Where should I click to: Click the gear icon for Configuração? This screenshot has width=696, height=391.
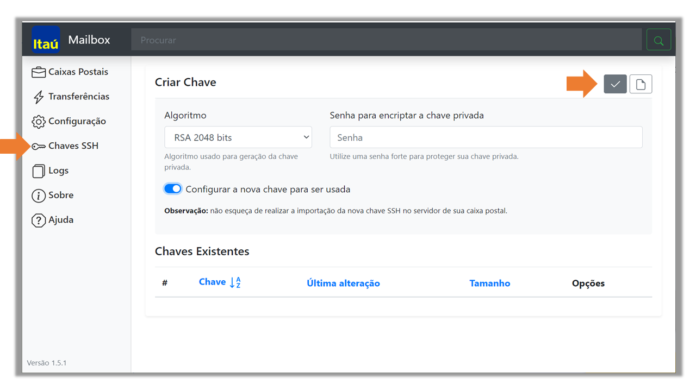pyautogui.click(x=39, y=122)
